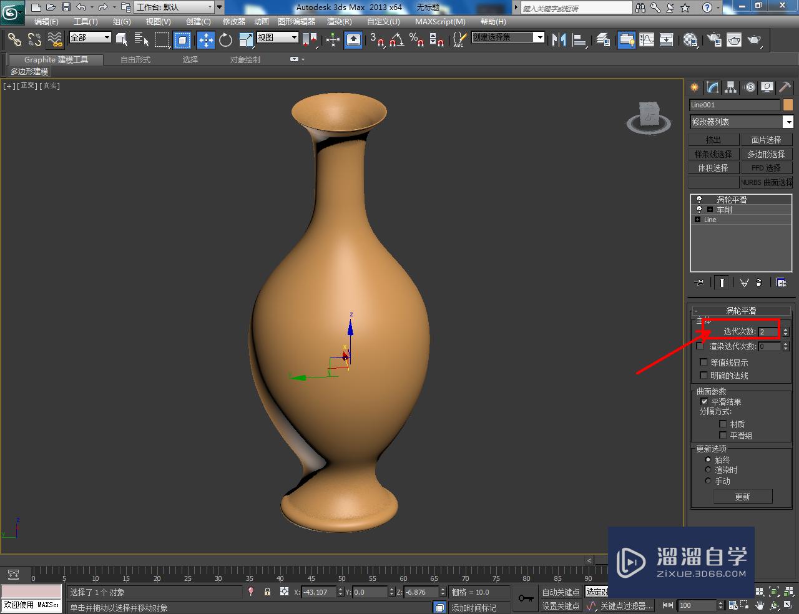Click the Align tool icon
Viewport: 799px width, 614px height.
pos(580,40)
